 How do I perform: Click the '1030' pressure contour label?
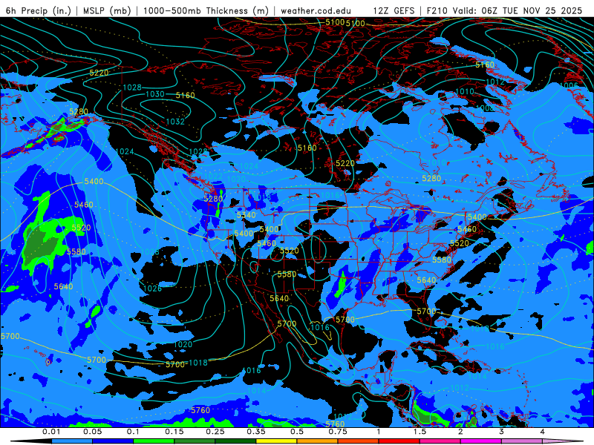(155, 94)
